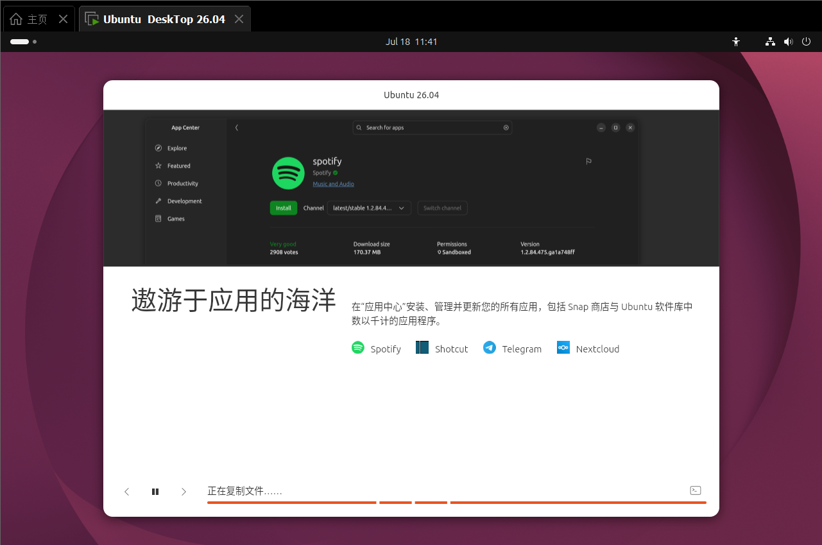
Task: Click the Shotcut app icon
Action: coord(422,347)
